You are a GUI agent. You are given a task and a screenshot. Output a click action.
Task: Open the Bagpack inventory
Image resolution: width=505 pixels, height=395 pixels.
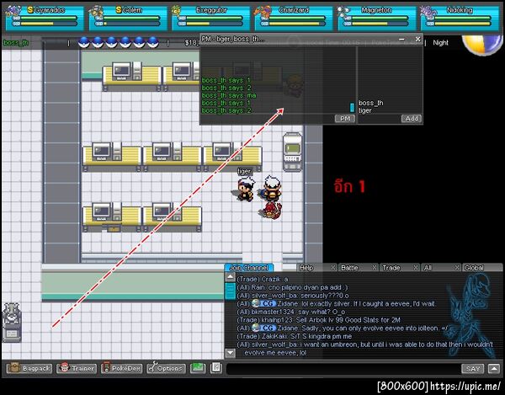(29, 368)
